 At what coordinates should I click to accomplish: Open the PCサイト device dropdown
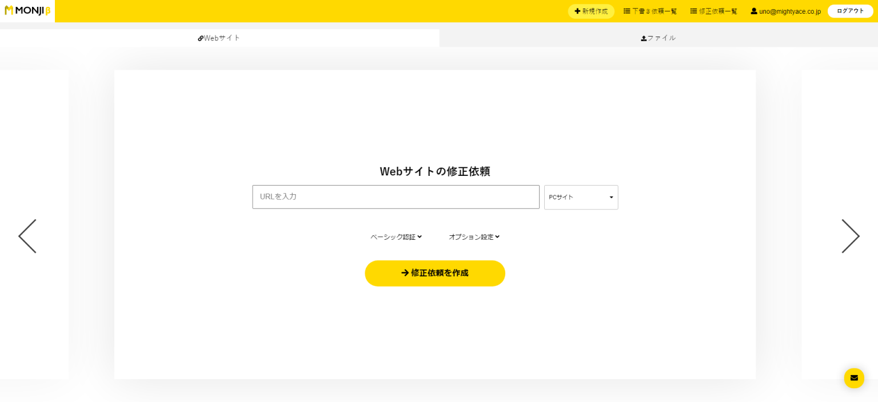pyautogui.click(x=581, y=198)
